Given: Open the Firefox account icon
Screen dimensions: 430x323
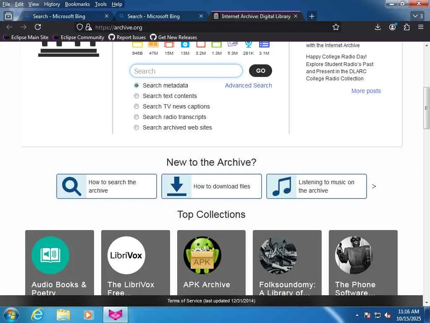Looking at the screenshot, I should pos(393,27).
